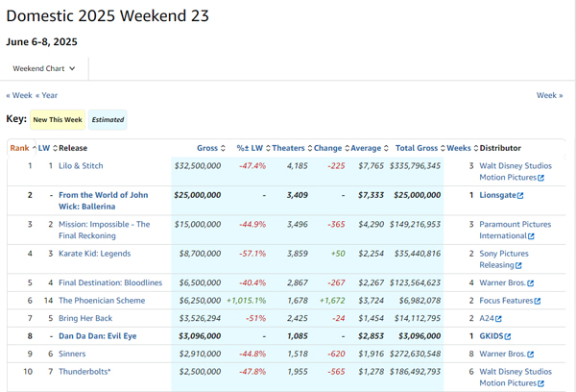Select the +1,672 theater change cell
The image size is (576, 392).
332,301
